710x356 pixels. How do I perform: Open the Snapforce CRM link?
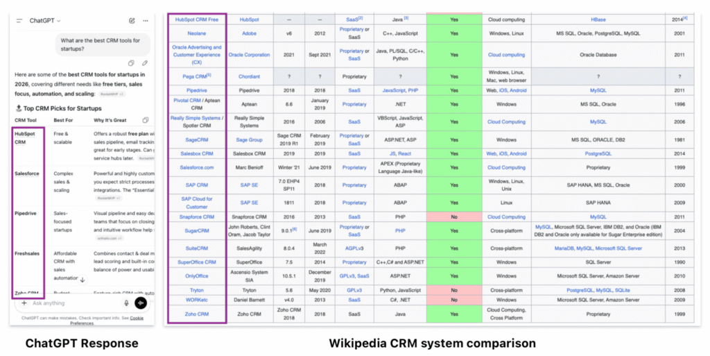(196, 217)
